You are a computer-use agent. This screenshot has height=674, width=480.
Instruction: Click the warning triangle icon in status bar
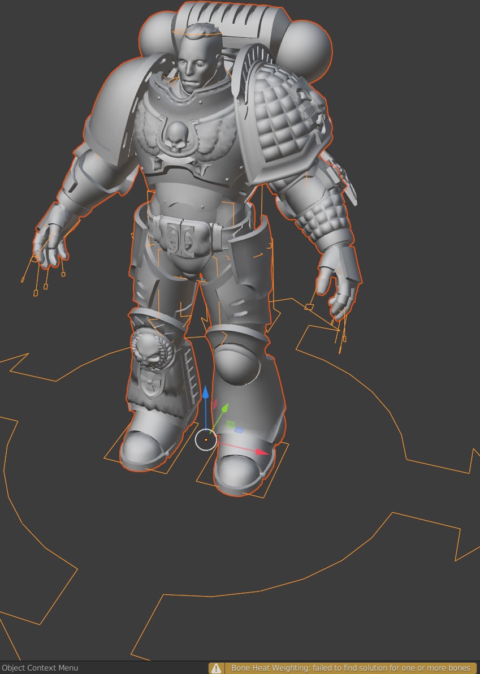pos(216,668)
